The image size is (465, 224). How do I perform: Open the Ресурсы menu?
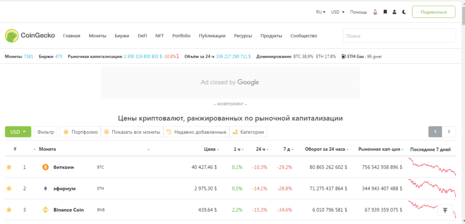tap(243, 36)
